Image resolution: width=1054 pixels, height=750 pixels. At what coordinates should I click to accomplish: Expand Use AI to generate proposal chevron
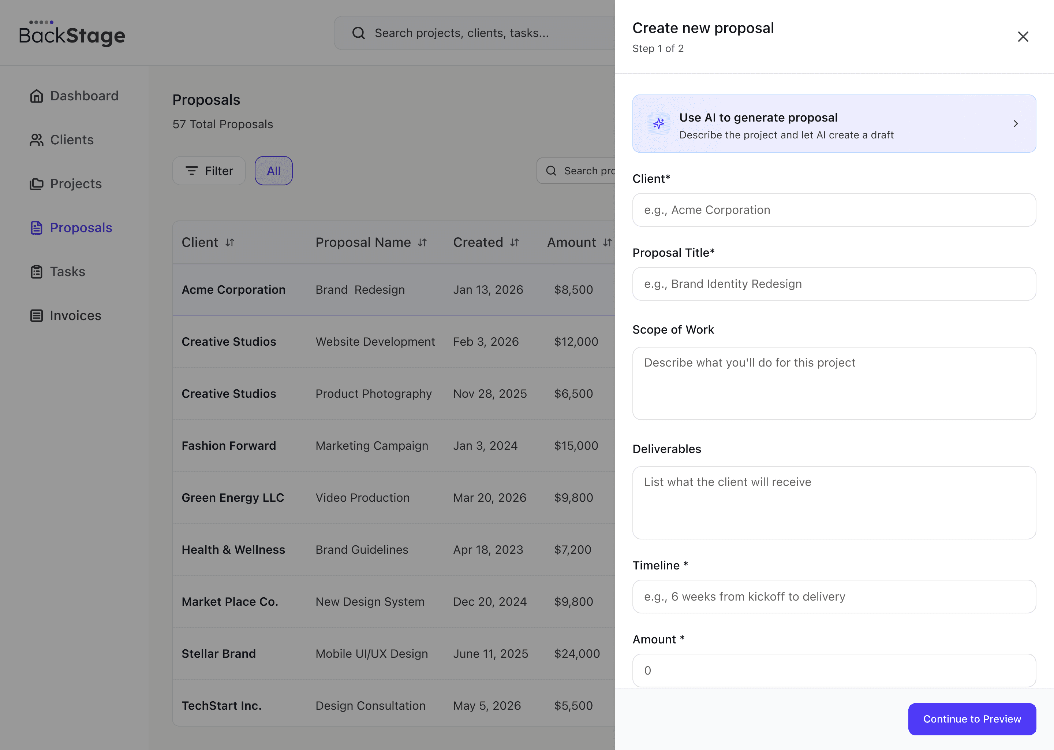pyautogui.click(x=1015, y=124)
